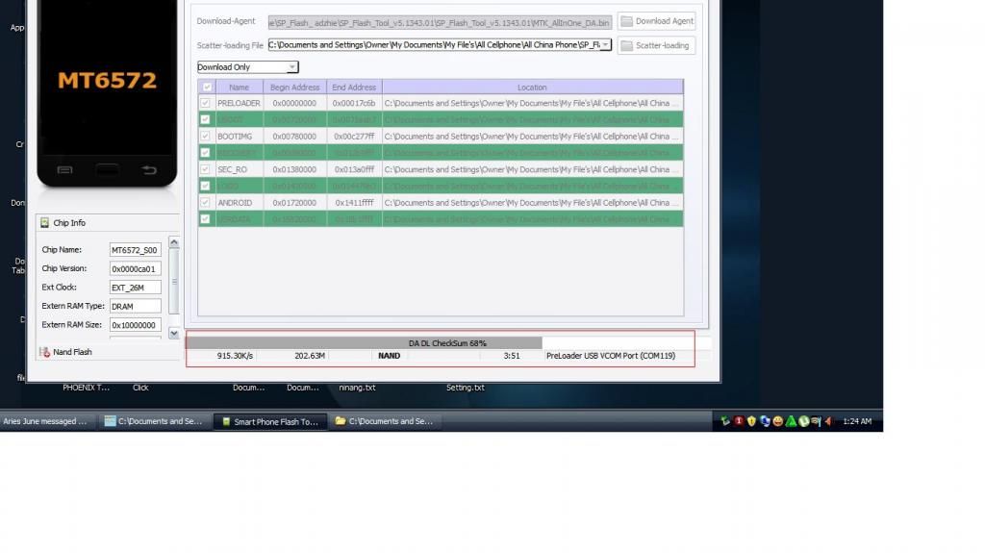Click the phone's menu button icon
This screenshot has width=985, height=553.
[x=64, y=170]
